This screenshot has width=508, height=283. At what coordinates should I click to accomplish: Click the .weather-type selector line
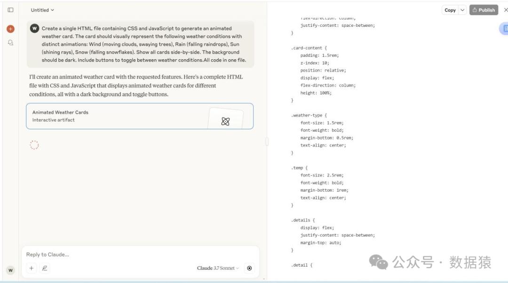[309, 115]
